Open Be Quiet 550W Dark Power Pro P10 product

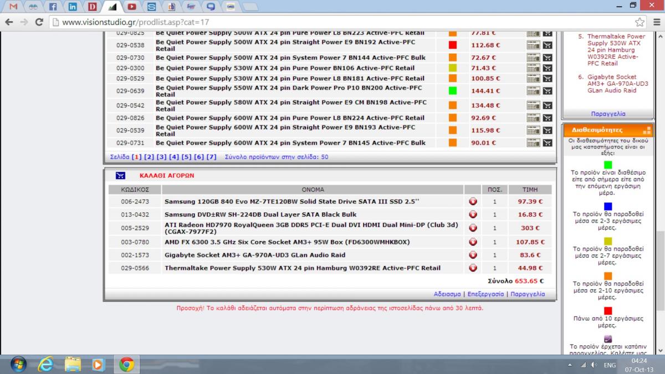[x=289, y=91]
